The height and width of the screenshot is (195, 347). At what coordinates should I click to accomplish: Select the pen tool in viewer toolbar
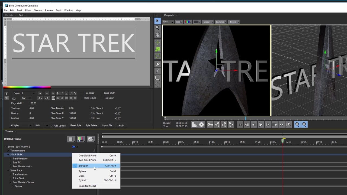click(157, 64)
